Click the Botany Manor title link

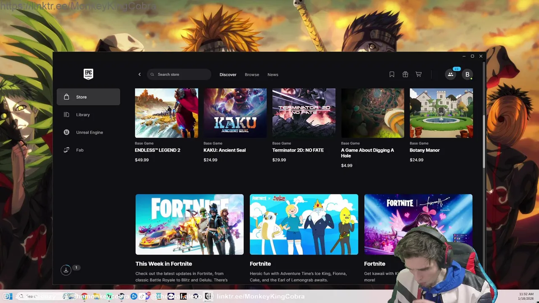424,150
